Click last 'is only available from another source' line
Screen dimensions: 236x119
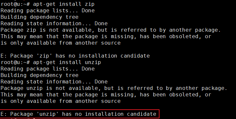click(61, 101)
